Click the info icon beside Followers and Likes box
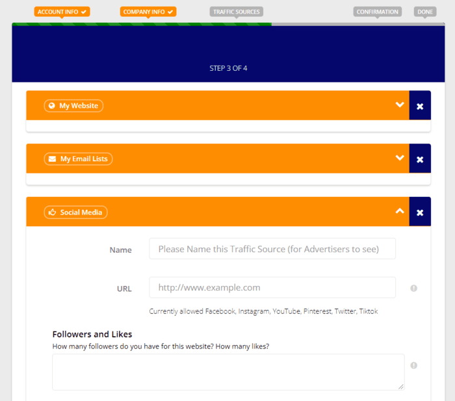 click(x=413, y=365)
